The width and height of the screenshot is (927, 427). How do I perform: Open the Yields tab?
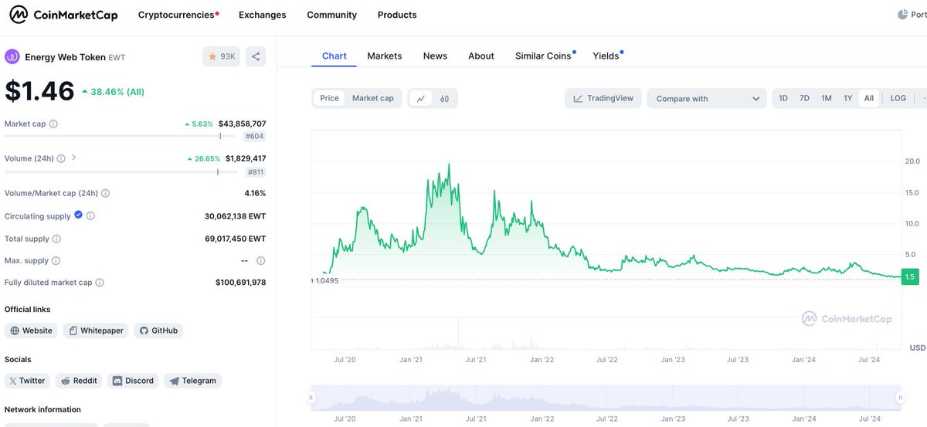607,56
